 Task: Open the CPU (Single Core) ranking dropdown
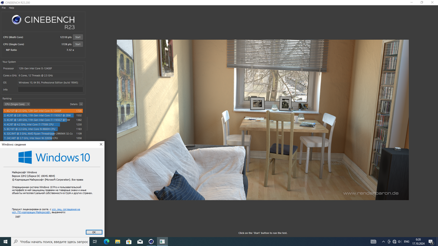(17, 104)
